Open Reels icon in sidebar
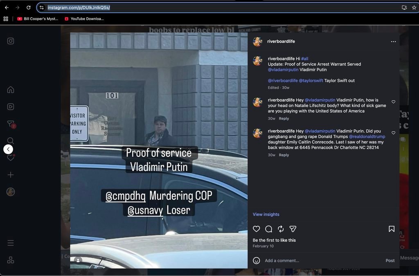The image size is (419, 276). click(x=10, y=107)
